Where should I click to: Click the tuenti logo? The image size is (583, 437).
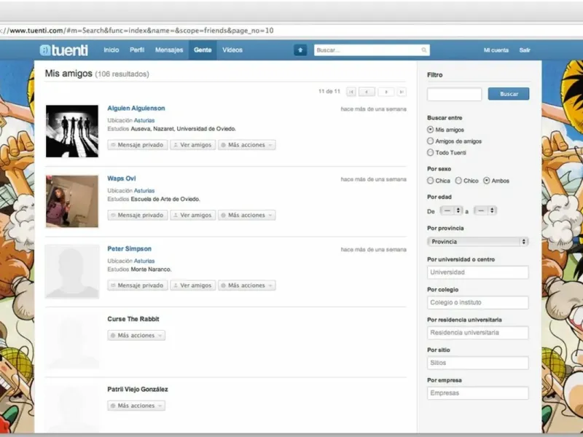(64, 50)
